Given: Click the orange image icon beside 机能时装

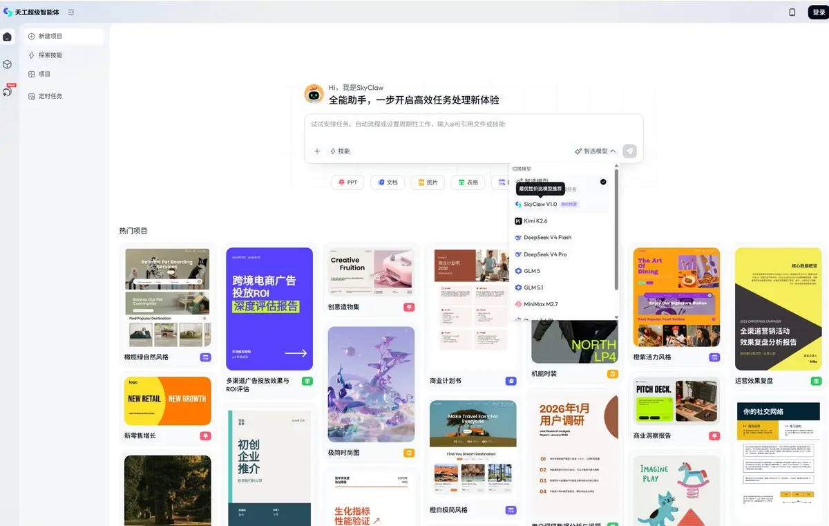Looking at the screenshot, I should tap(612, 374).
